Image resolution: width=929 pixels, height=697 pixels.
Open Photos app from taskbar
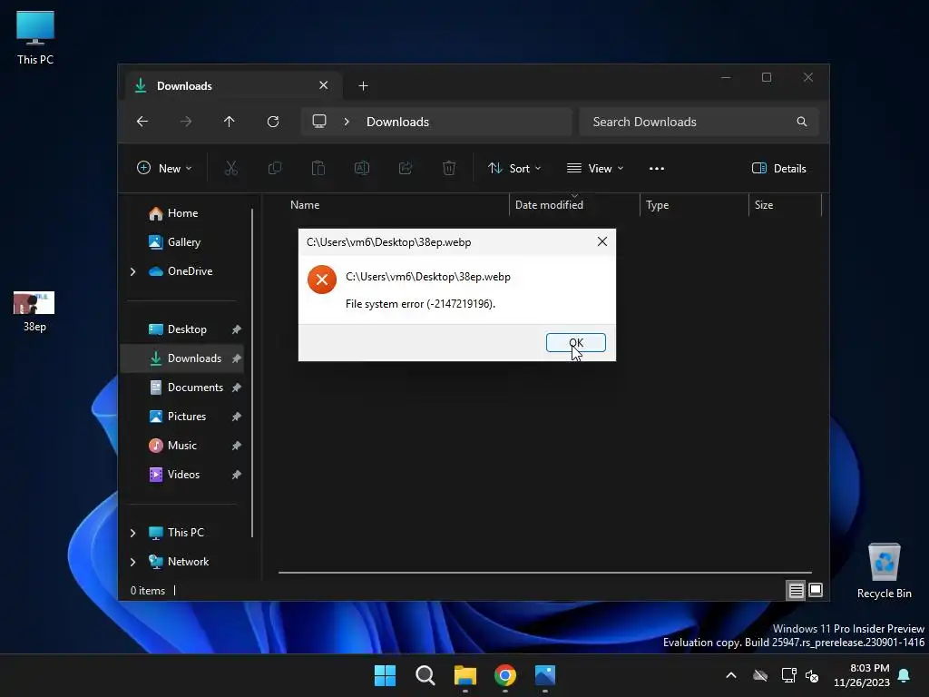click(x=545, y=675)
